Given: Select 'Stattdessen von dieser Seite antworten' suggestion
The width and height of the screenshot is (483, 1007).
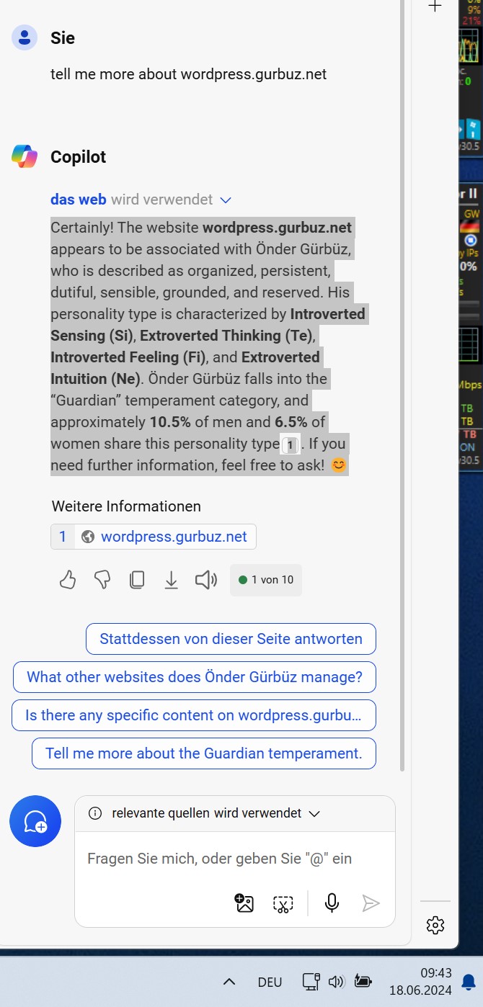Looking at the screenshot, I should click(x=231, y=639).
